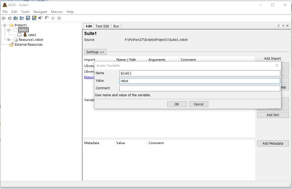The image size is (292, 189).
Task: Close the Scalar Variable dialog with X
Action: pyautogui.click(x=277, y=65)
